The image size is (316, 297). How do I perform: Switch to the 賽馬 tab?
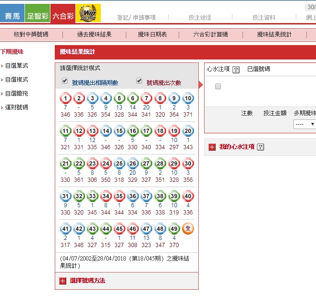pyautogui.click(x=12, y=15)
